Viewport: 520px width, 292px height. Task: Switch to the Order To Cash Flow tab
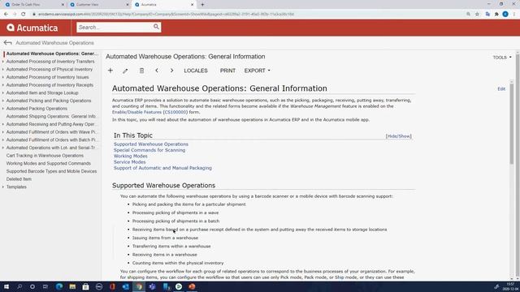click(x=33, y=5)
